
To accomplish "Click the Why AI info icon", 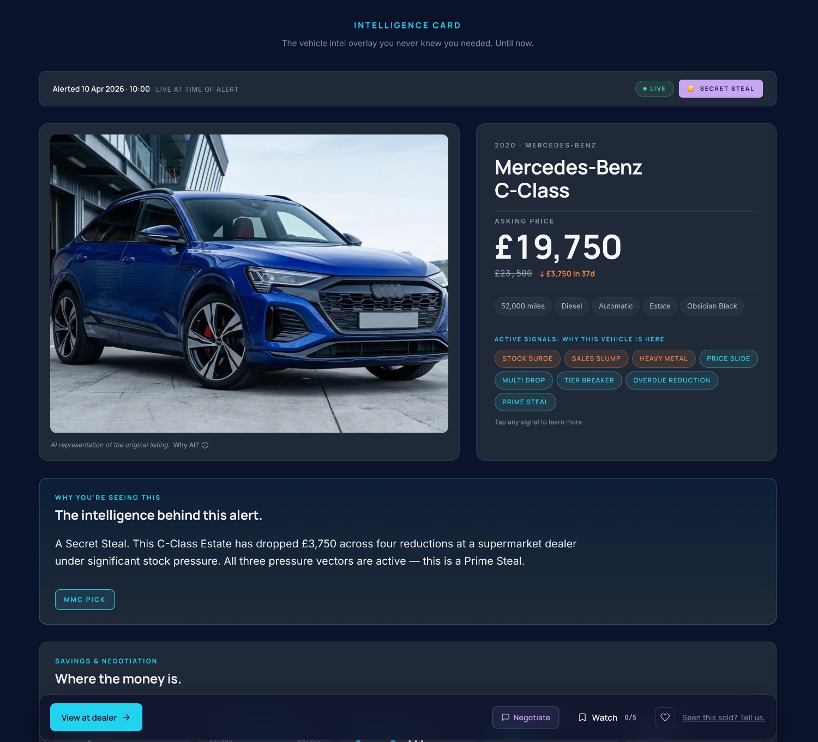I will [205, 445].
